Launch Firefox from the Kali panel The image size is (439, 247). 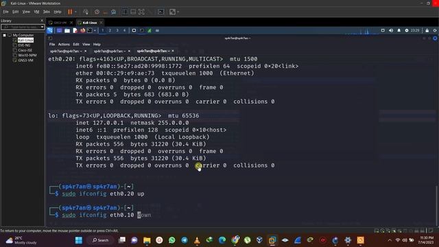click(x=82, y=30)
